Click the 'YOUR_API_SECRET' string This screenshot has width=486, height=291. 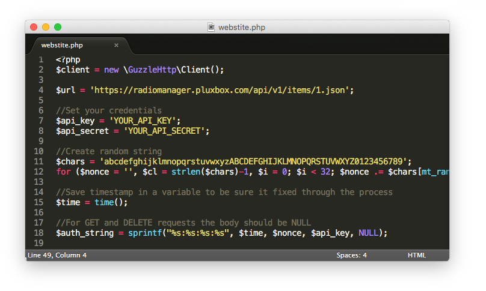pos(164,131)
